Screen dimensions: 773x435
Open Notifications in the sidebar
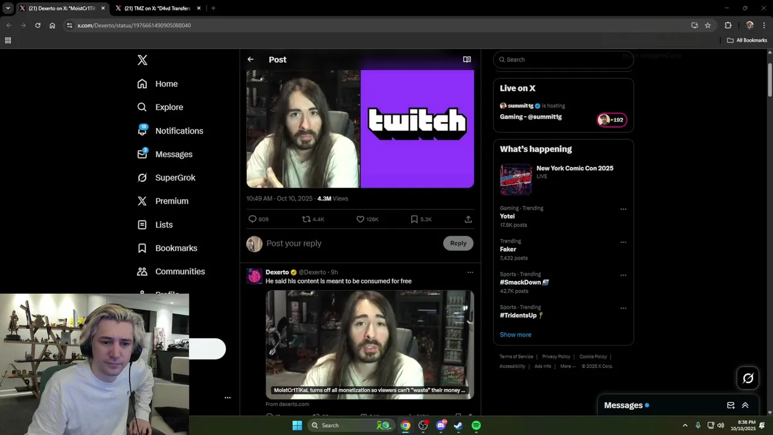point(170,130)
